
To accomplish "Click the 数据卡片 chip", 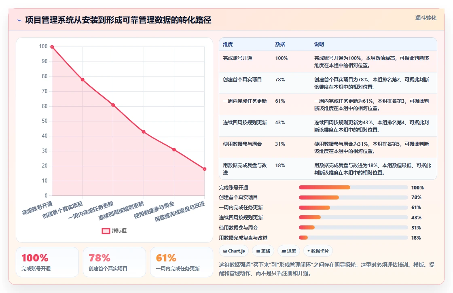I will [318, 251].
